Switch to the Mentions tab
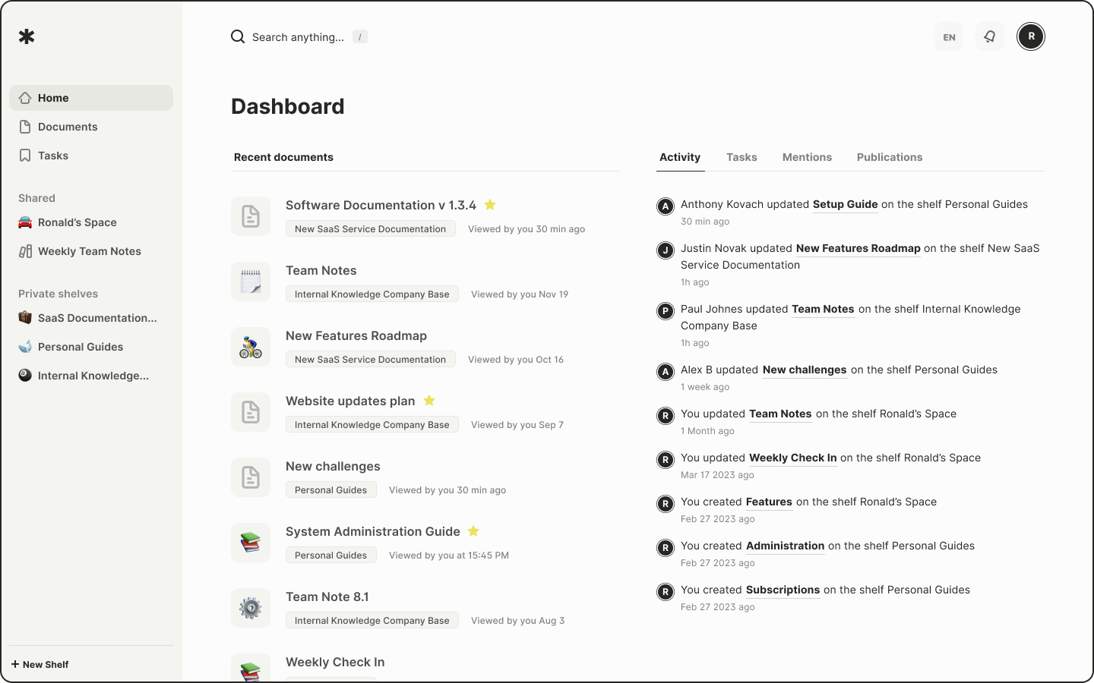The height and width of the screenshot is (683, 1094). point(807,157)
